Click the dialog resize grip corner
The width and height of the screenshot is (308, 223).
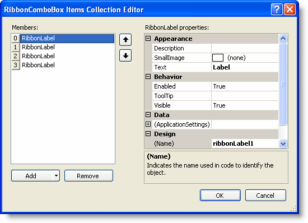coord(293,208)
